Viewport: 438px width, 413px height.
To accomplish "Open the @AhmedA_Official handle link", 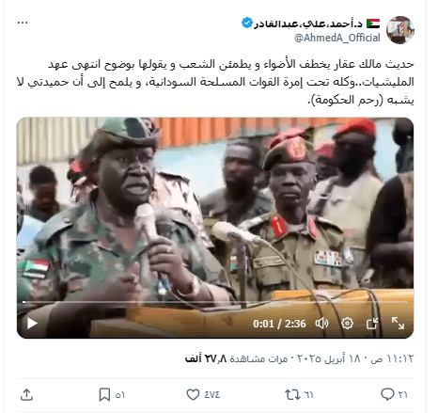I will 337,38.
